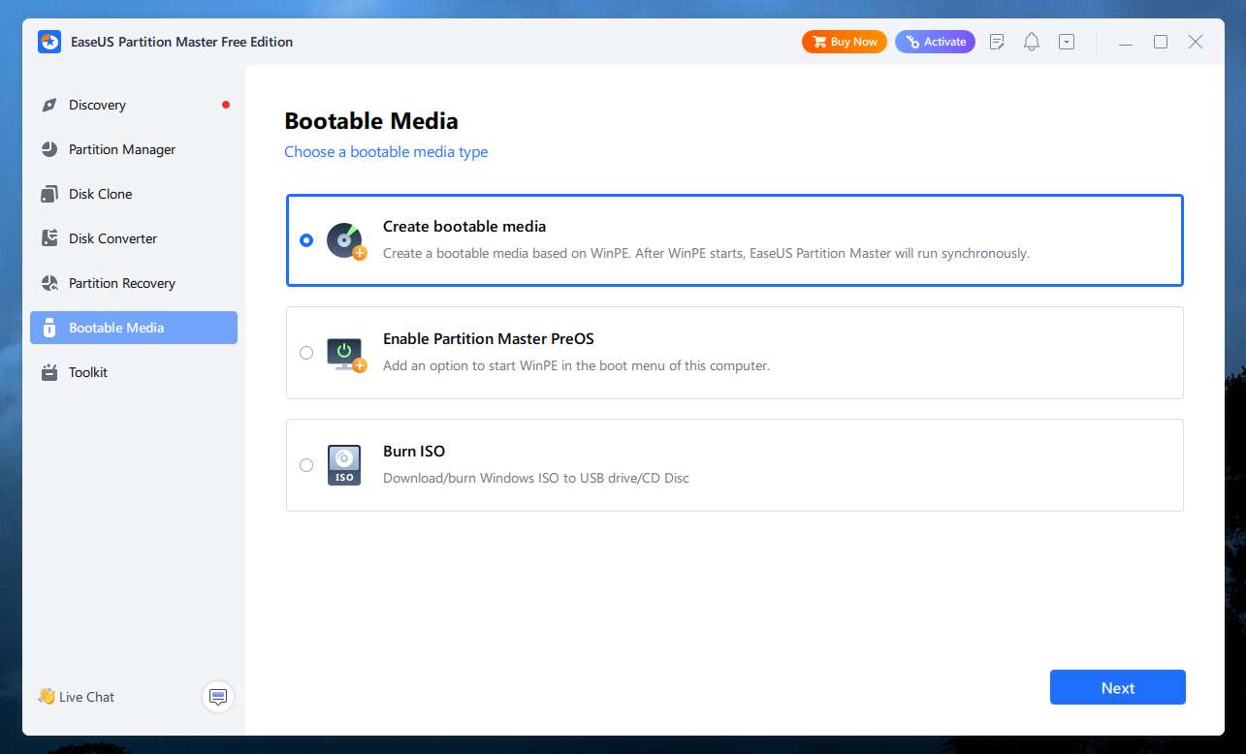Click the Enable Partition Master PreOS monitor icon
The image size is (1246, 754).
345,354
